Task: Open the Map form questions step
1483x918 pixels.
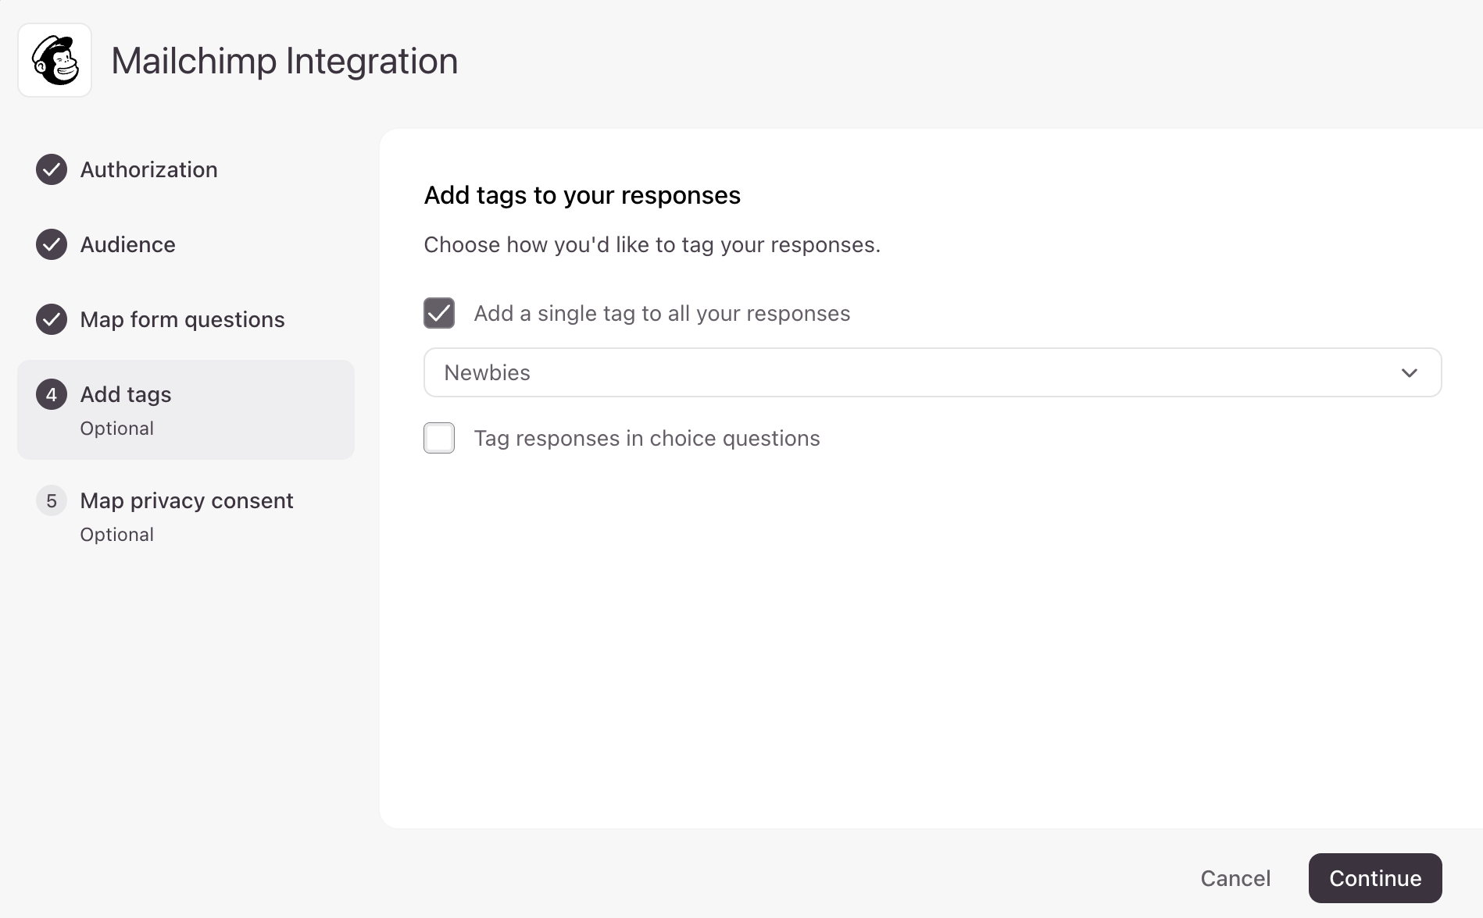Action: pyautogui.click(x=182, y=319)
